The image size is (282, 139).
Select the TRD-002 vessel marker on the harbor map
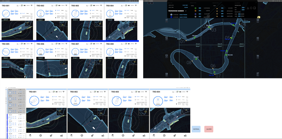pyautogui.click(x=196, y=59)
